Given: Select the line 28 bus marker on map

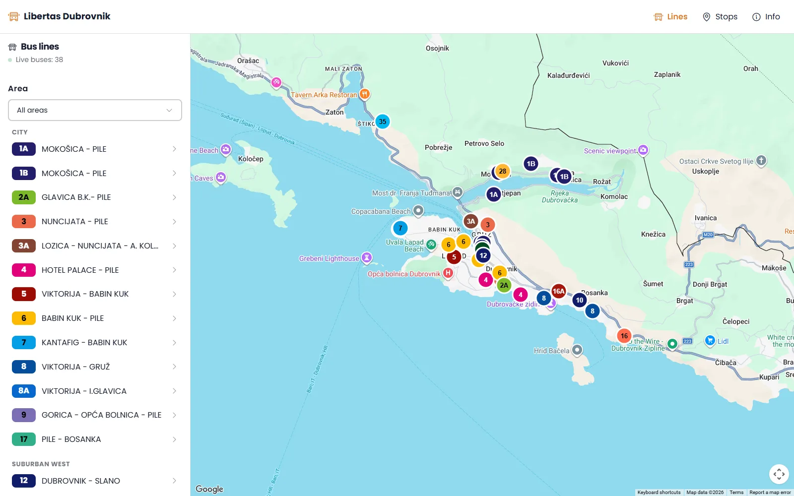Looking at the screenshot, I should point(503,171).
